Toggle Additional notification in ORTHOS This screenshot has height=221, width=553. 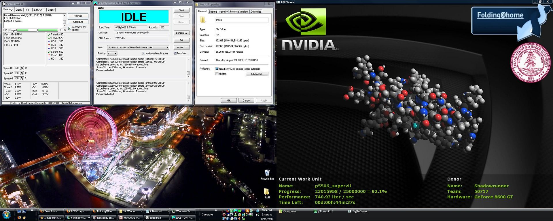[x=143, y=54]
